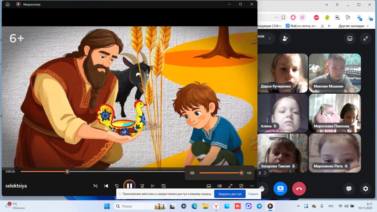End the call with the red hang-up button
Image resolution: width=377 pixels, height=212 pixels.
[x=299, y=189]
